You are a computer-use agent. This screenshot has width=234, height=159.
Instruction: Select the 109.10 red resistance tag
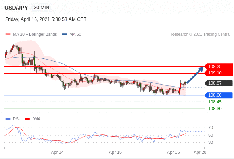pos(219,73)
